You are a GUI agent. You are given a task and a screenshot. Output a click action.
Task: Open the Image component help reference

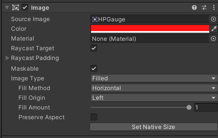tap(194, 7)
